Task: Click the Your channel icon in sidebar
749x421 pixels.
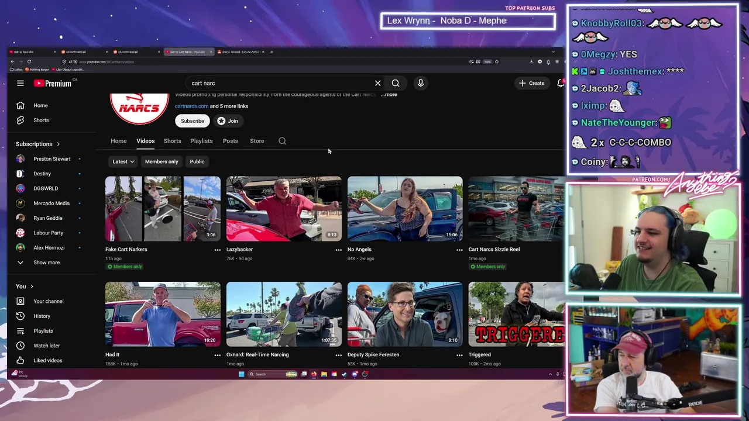Action: [20, 301]
